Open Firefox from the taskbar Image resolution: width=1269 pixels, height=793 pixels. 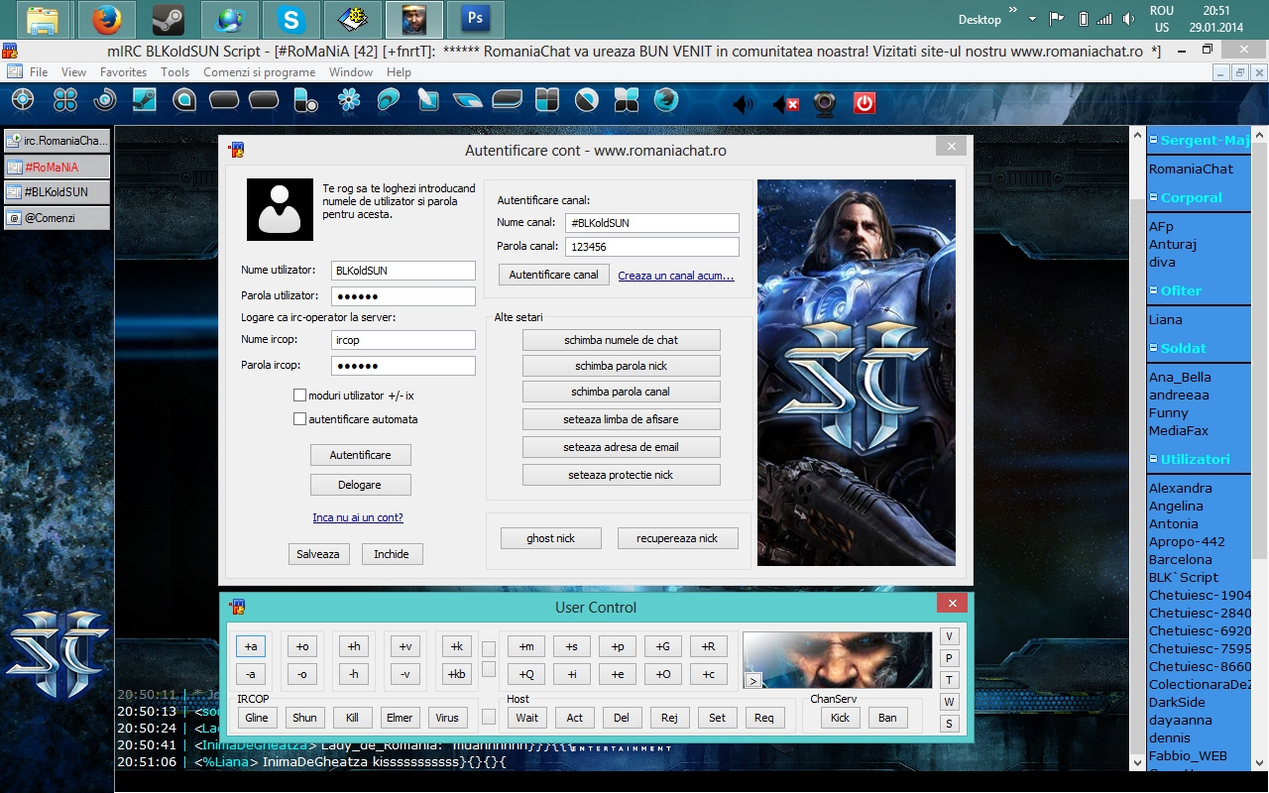coord(106,19)
